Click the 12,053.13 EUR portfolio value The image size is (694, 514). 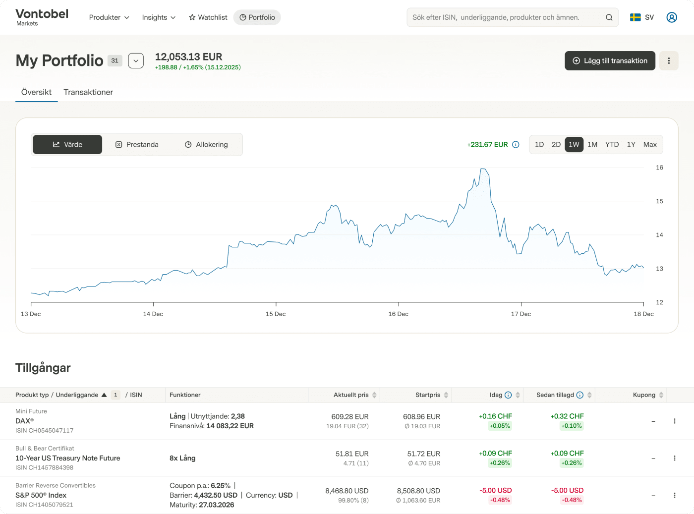189,57
